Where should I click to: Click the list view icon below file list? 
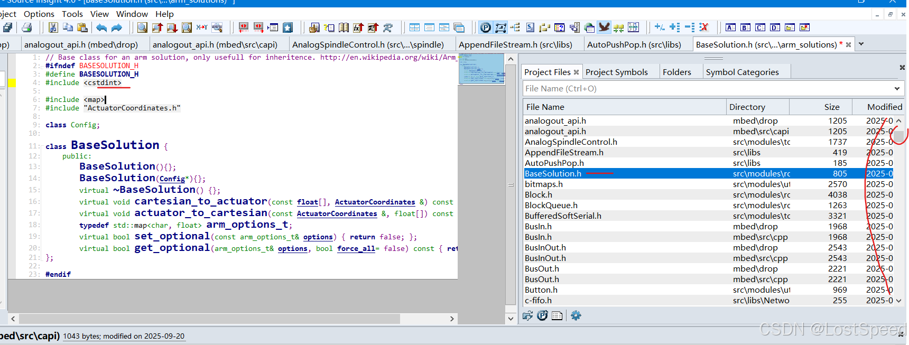tap(557, 315)
